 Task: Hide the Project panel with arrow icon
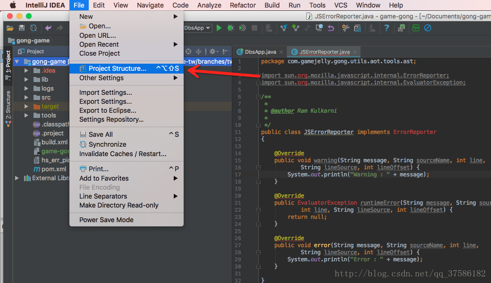pyautogui.click(x=226, y=51)
